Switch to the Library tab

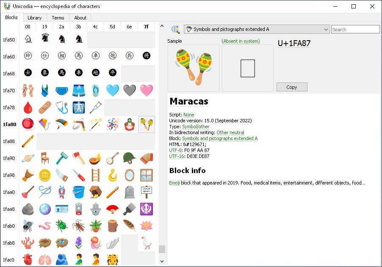coord(34,18)
